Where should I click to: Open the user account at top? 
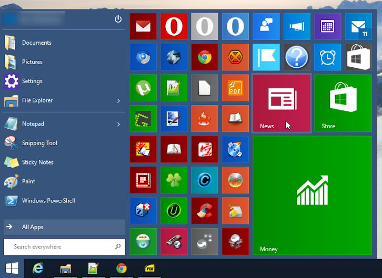[33, 19]
